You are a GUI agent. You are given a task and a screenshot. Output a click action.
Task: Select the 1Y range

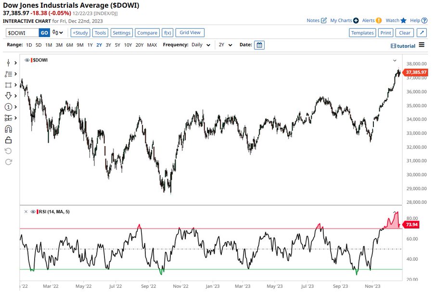click(90, 45)
